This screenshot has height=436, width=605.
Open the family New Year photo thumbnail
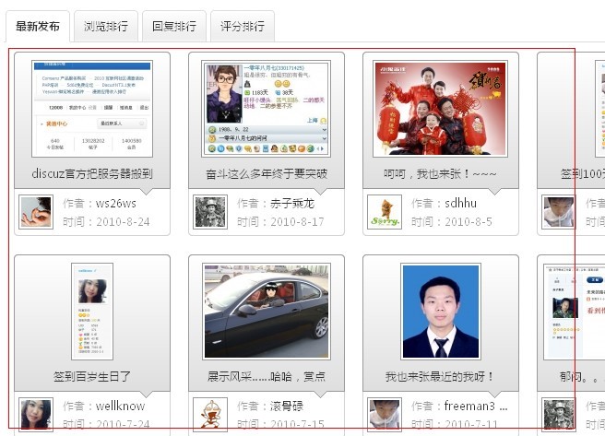point(440,109)
